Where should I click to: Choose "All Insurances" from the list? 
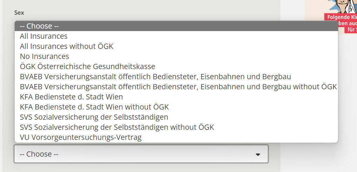pos(176,36)
